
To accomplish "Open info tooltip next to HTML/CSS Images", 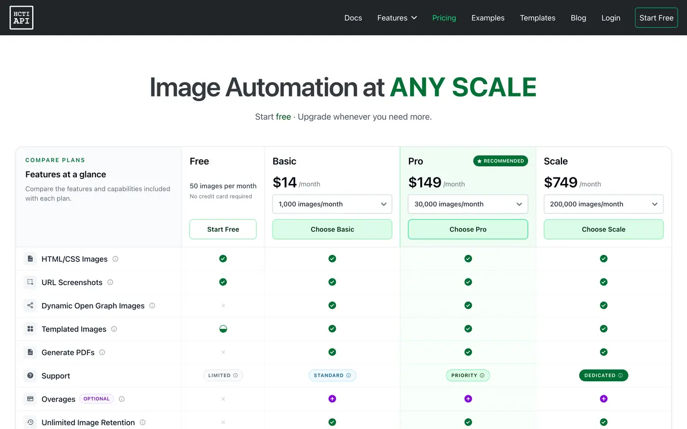I will [x=115, y=259].
